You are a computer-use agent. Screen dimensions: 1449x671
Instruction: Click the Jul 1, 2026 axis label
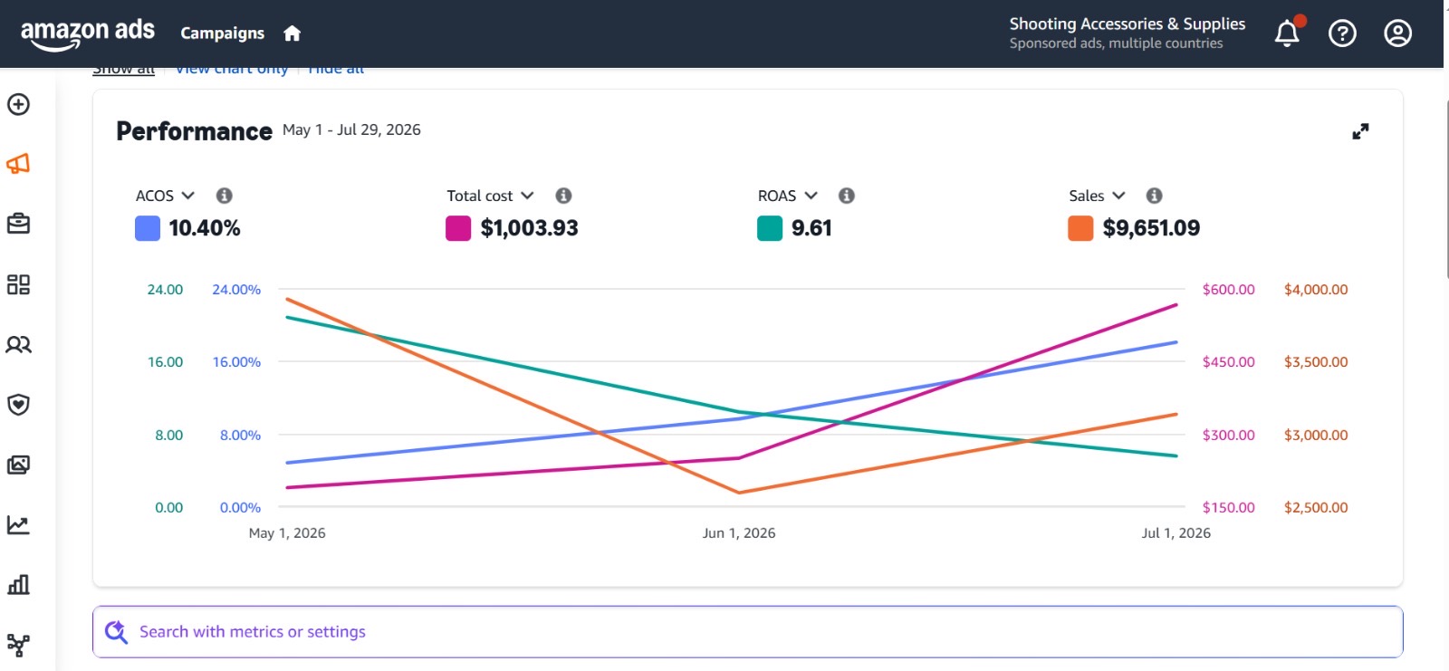[x=1176, y=532]
